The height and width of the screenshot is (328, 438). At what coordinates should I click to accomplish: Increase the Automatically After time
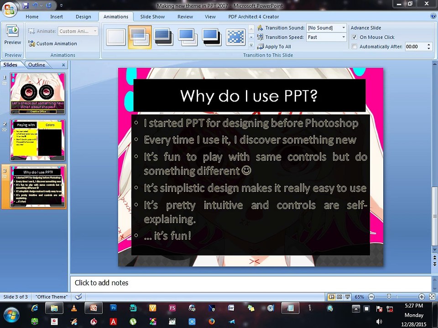(429, 45)
